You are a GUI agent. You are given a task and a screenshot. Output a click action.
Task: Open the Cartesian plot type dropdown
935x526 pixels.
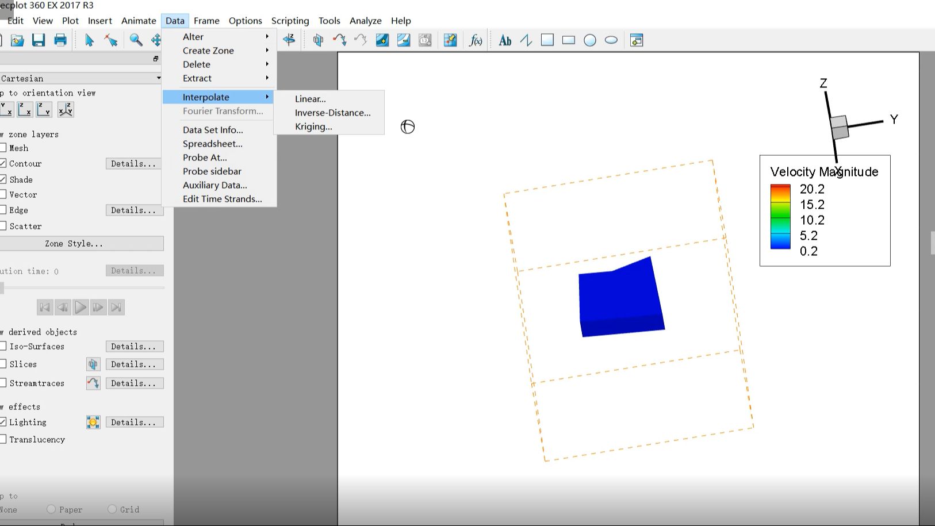pyautogui.click(x=81, y=78)
